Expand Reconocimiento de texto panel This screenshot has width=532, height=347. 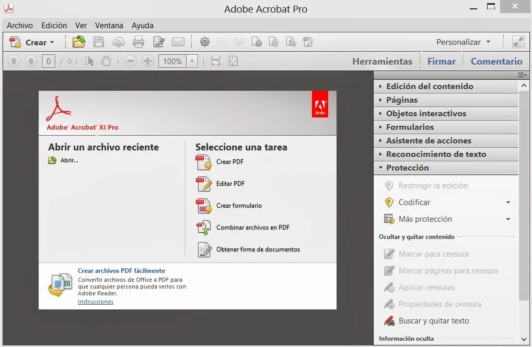(446, 154)
